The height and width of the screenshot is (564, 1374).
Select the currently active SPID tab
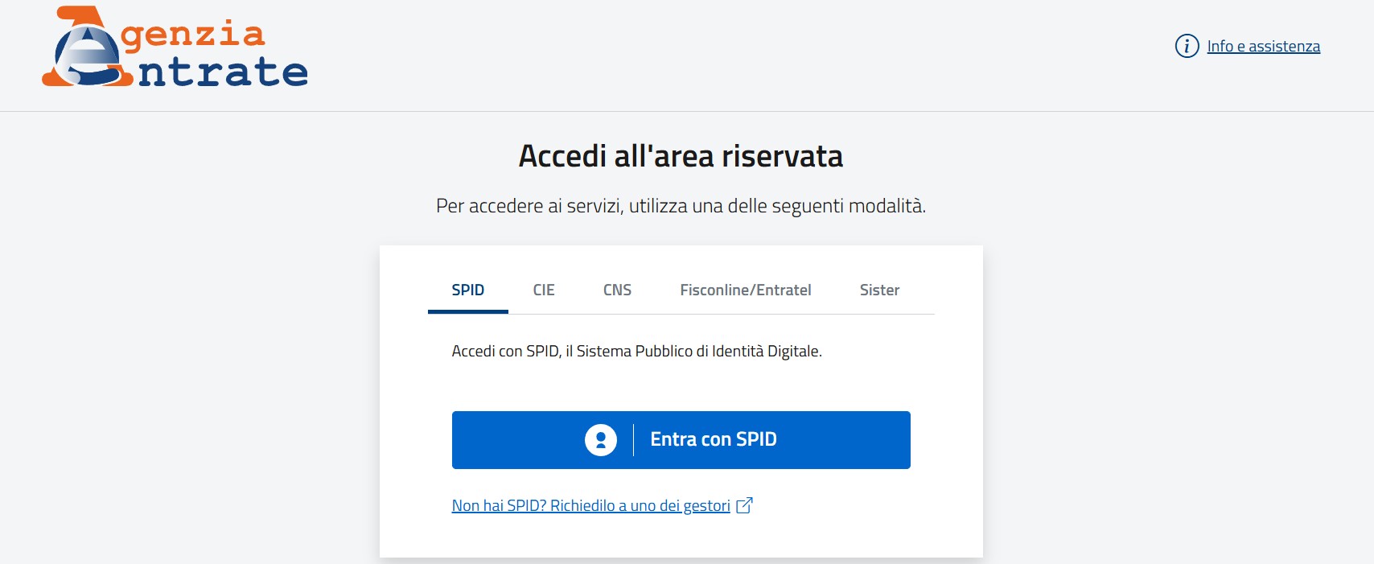[467, 290]
